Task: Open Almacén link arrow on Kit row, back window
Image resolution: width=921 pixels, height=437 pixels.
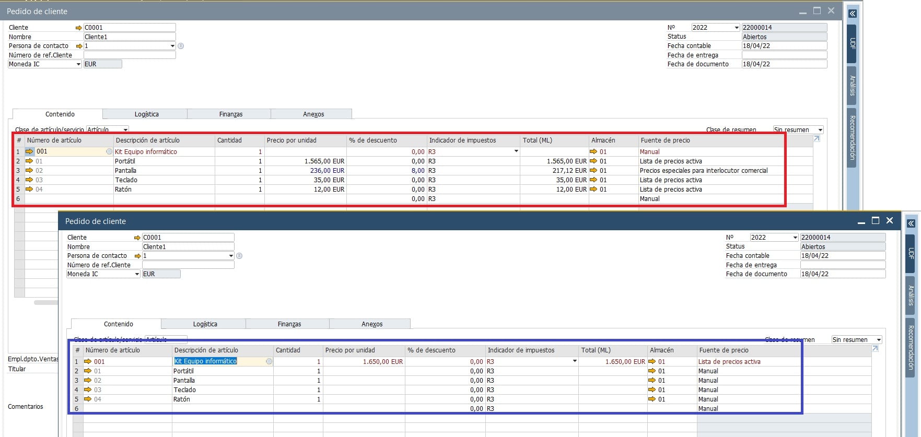Action: pyautogui.click(x=593, y=151)
